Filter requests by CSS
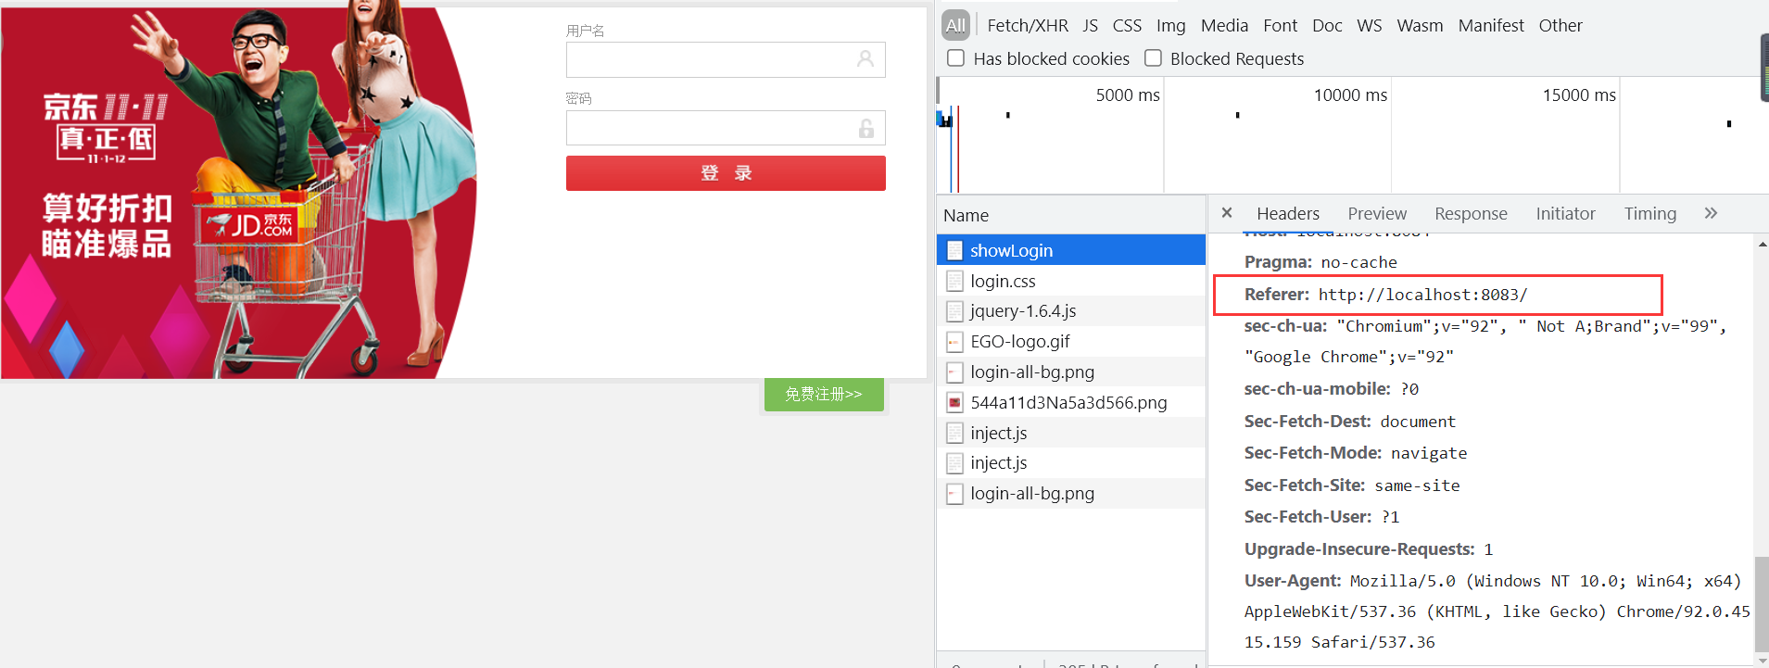 click(x=1127, y=26)
